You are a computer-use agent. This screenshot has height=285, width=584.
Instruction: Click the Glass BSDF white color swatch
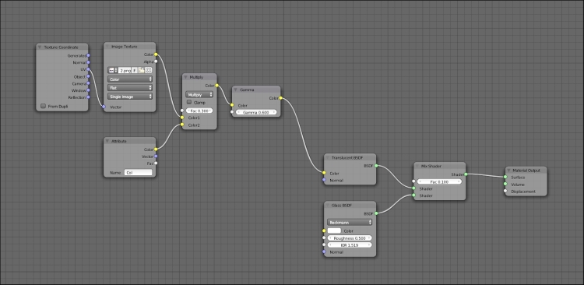coord(334,231)
